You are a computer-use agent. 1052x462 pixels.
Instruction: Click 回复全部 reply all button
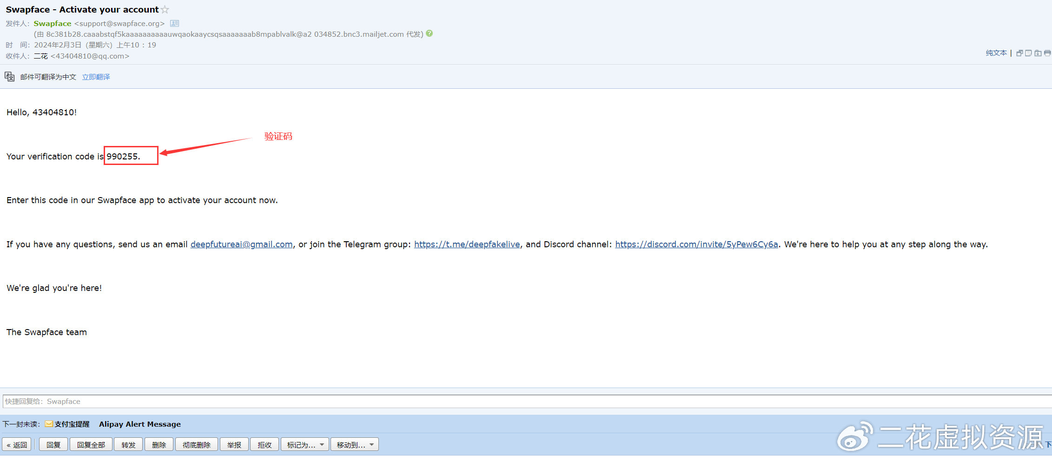coord(91,445)
